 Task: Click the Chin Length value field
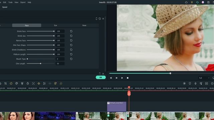point(60,64)
